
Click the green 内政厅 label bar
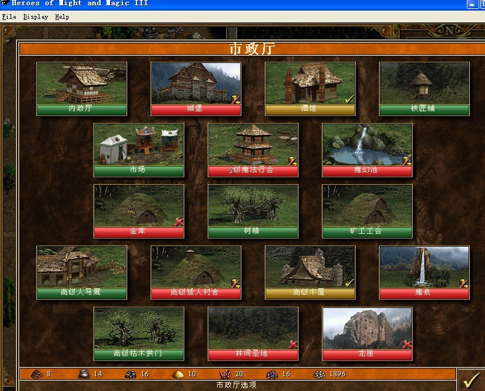point(82,110)
